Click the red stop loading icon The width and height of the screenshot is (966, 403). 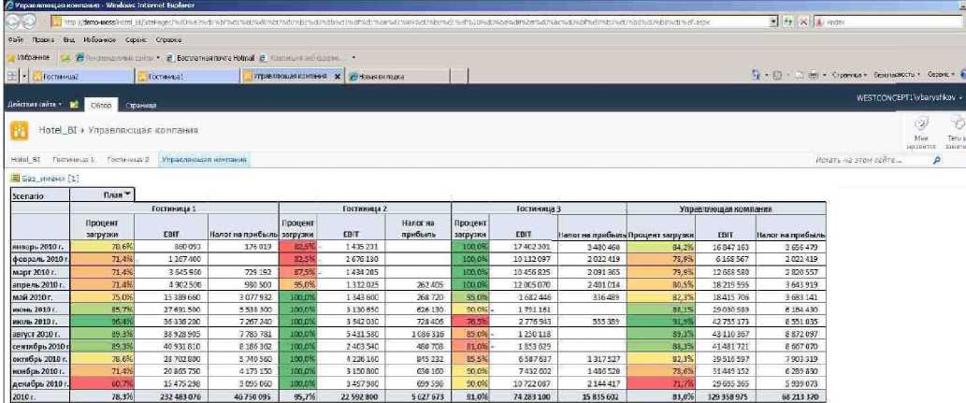[x=803, y=21]
